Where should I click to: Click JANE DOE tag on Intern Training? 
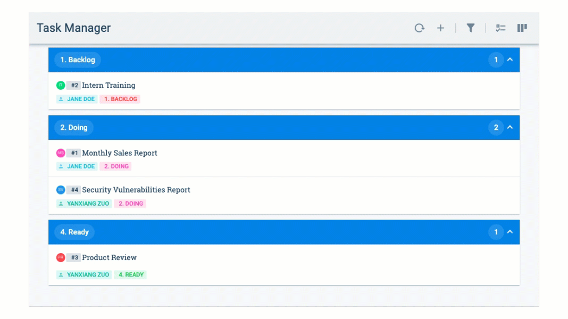pyautogui.click(x=77, y=99)
